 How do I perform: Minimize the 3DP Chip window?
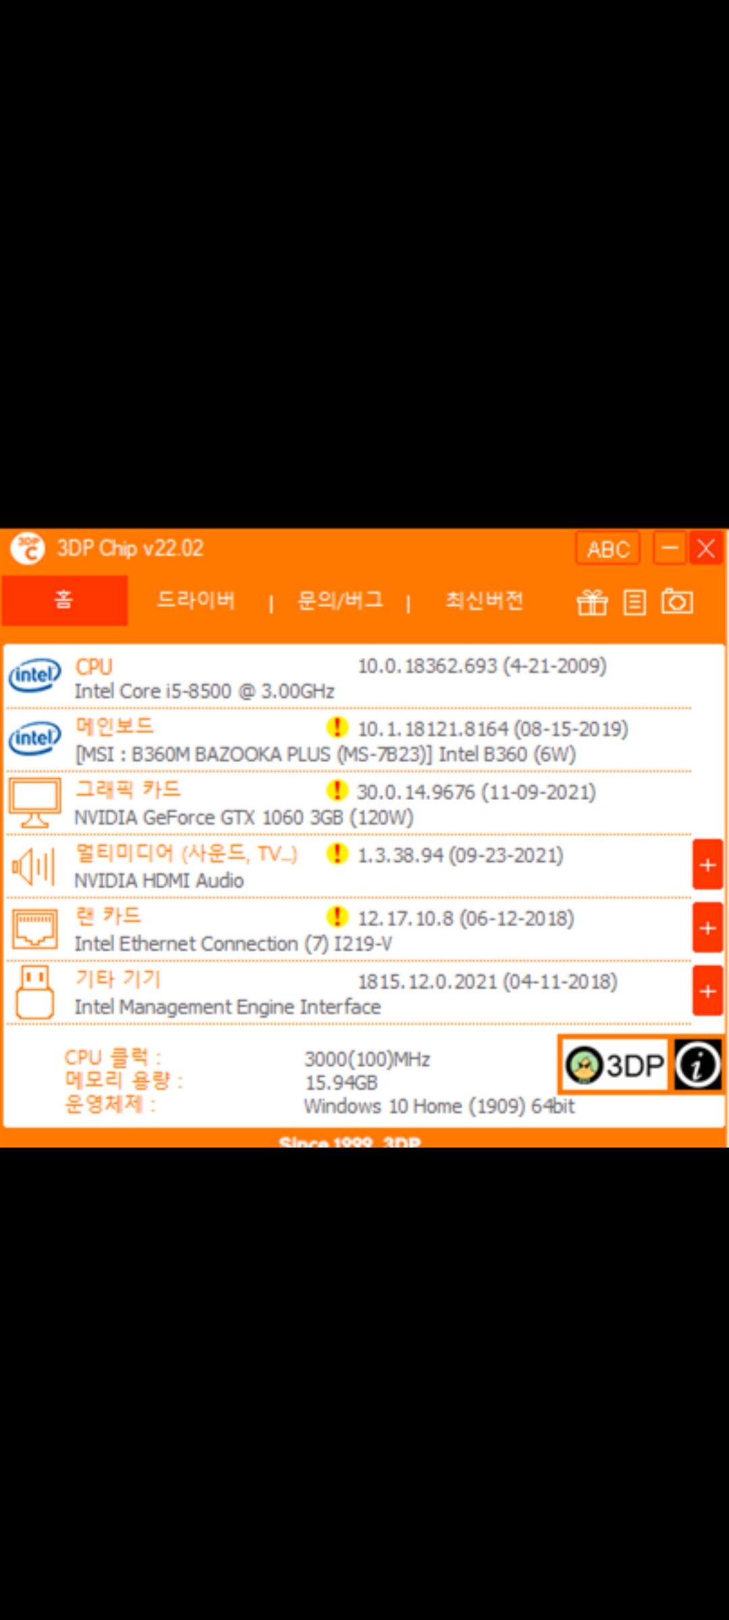tap(670, 547)
